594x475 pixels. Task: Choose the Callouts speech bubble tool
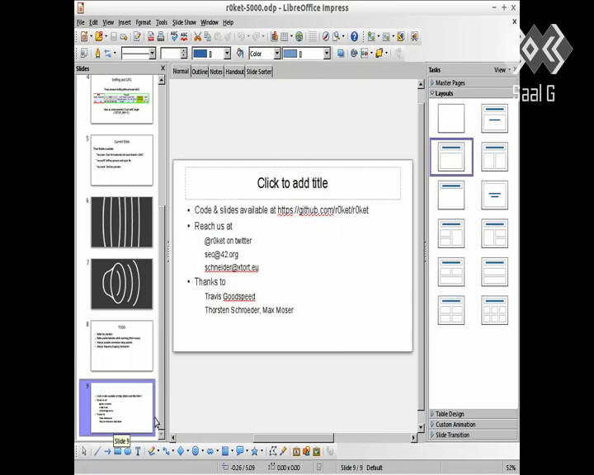pos(239,451)
